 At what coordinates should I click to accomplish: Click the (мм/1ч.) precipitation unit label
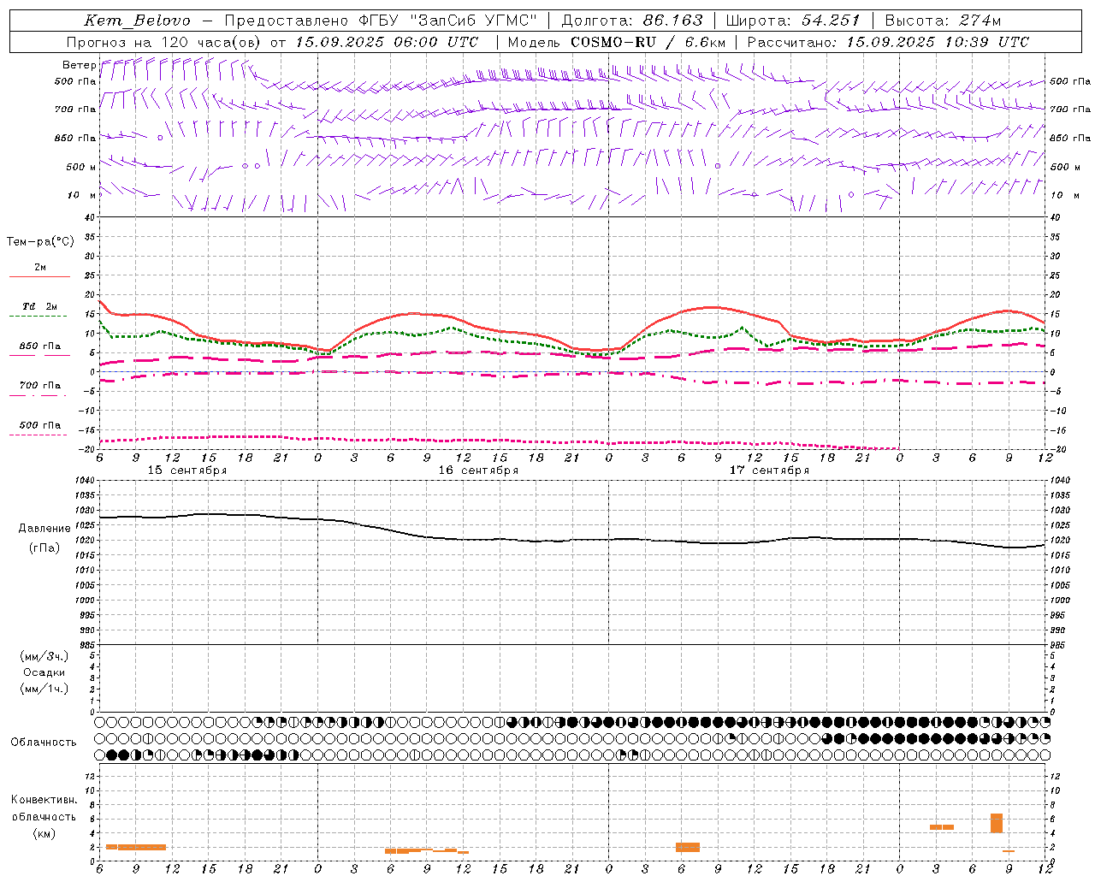click(x=44, y=689)
